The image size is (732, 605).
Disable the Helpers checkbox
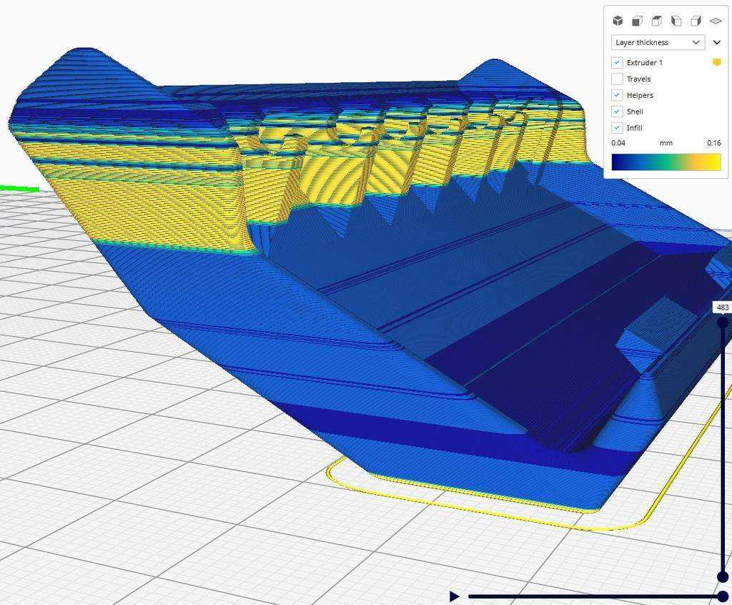617,95
